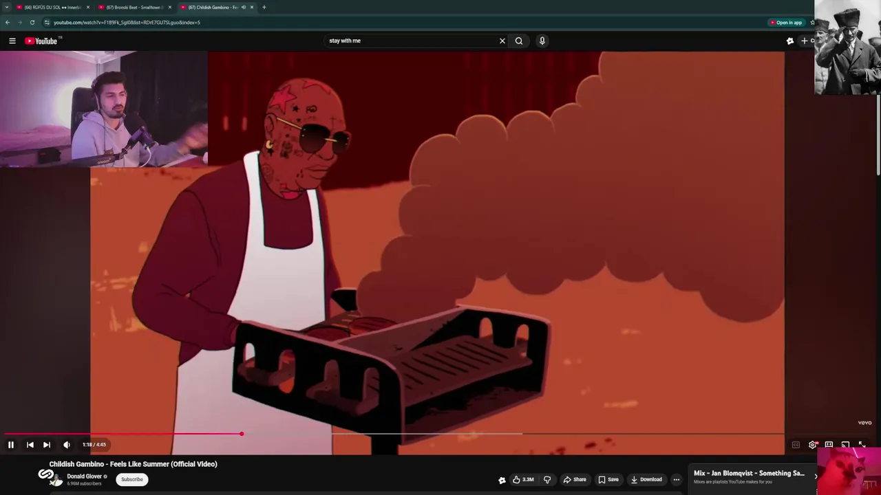Viewport: 881px width, 495px height.
Task: Click the 1:18 / 4:45 time display
Action: coord(94,445)
